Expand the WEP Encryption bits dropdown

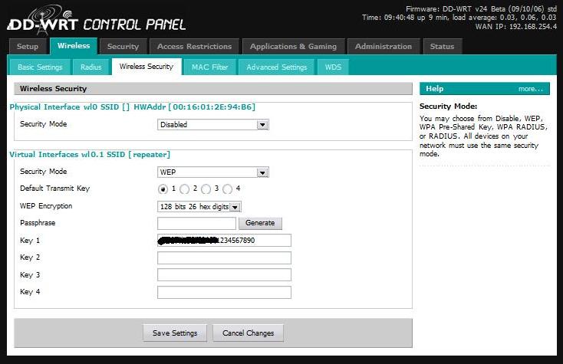pos(199,207)
